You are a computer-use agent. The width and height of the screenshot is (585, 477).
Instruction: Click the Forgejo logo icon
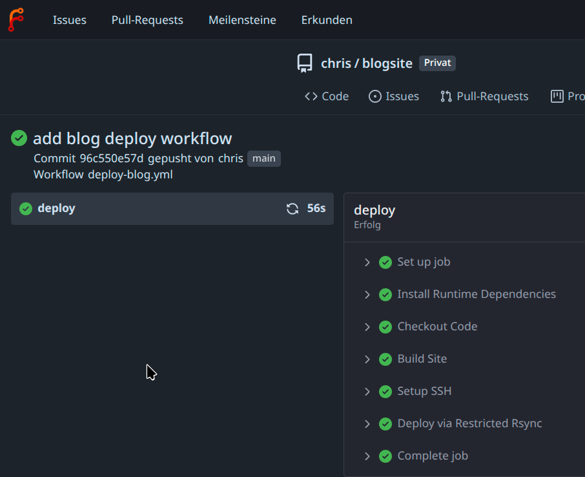click(15, 19)
